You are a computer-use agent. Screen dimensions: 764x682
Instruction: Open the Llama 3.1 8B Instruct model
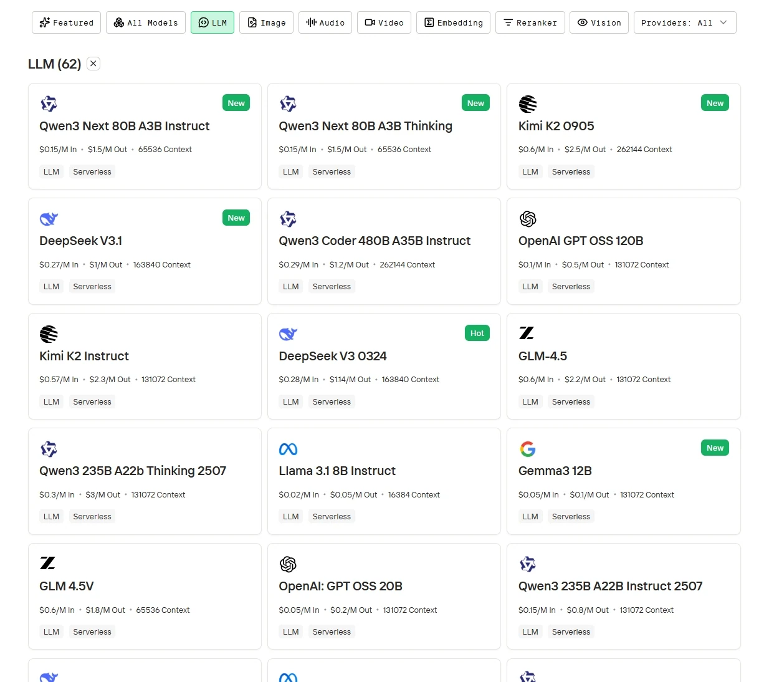[337, 471]
